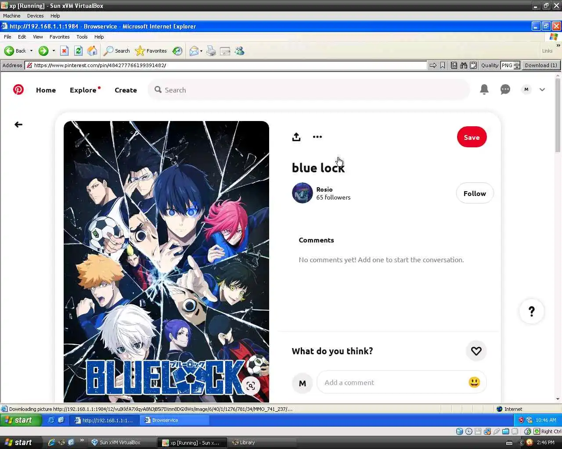Click the Download (1) button
This screenshot has width=562, height=449.
pyautogui.click(x=541, y=65)
